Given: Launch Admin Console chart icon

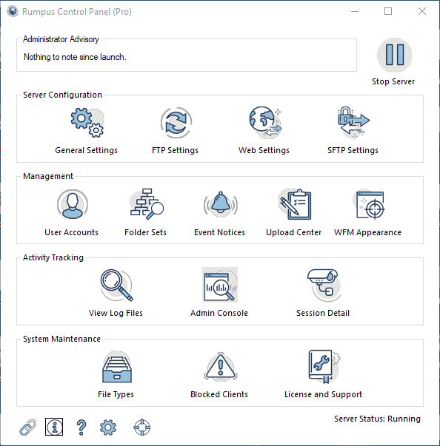Looking at the screenshot, I should point(220,285).
